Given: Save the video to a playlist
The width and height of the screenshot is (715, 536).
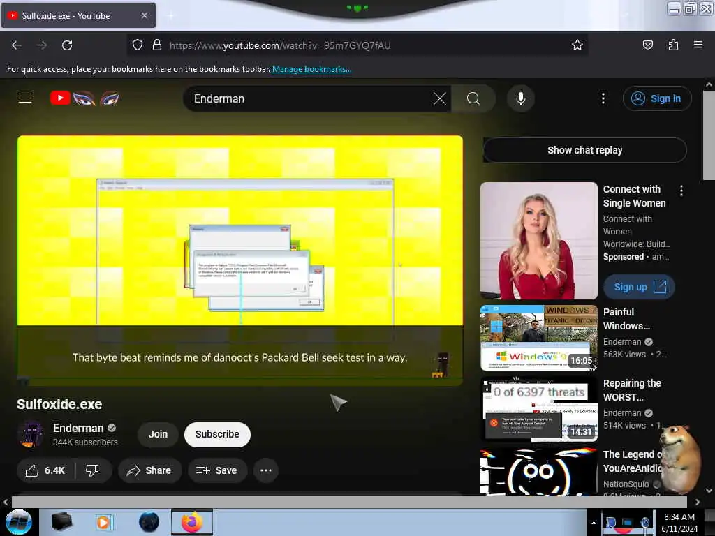Looking at the screenshot, I should pos(217,470).
